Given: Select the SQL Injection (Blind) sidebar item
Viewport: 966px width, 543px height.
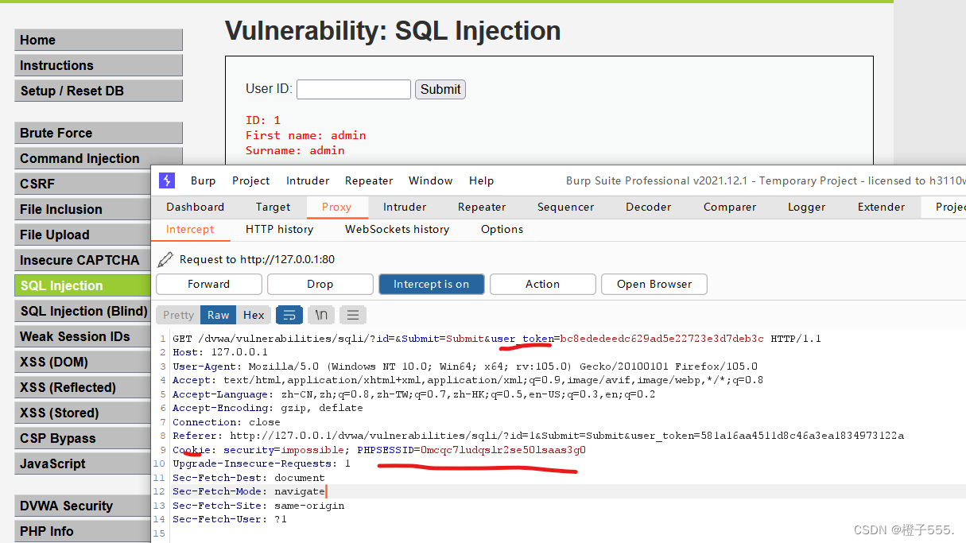Looking at the screenshot, I should pyautogui.click(x=82, y=311).
